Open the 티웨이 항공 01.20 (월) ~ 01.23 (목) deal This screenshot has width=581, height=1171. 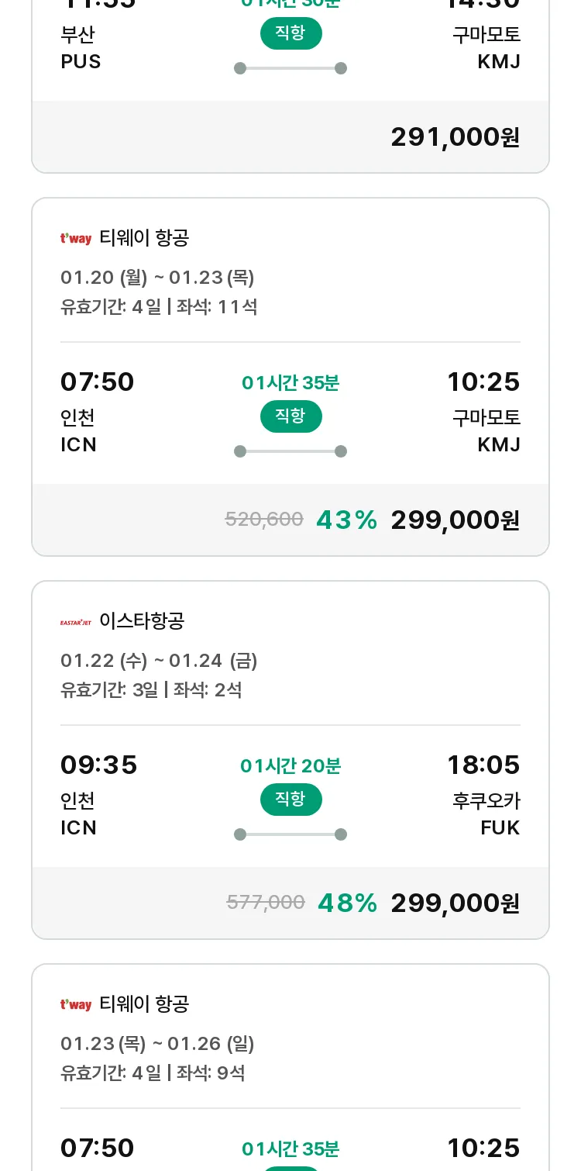click(x=290, y=377)
